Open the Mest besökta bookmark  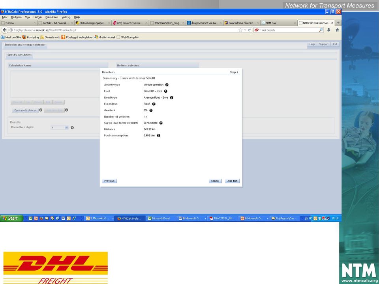tap(11, 37)
